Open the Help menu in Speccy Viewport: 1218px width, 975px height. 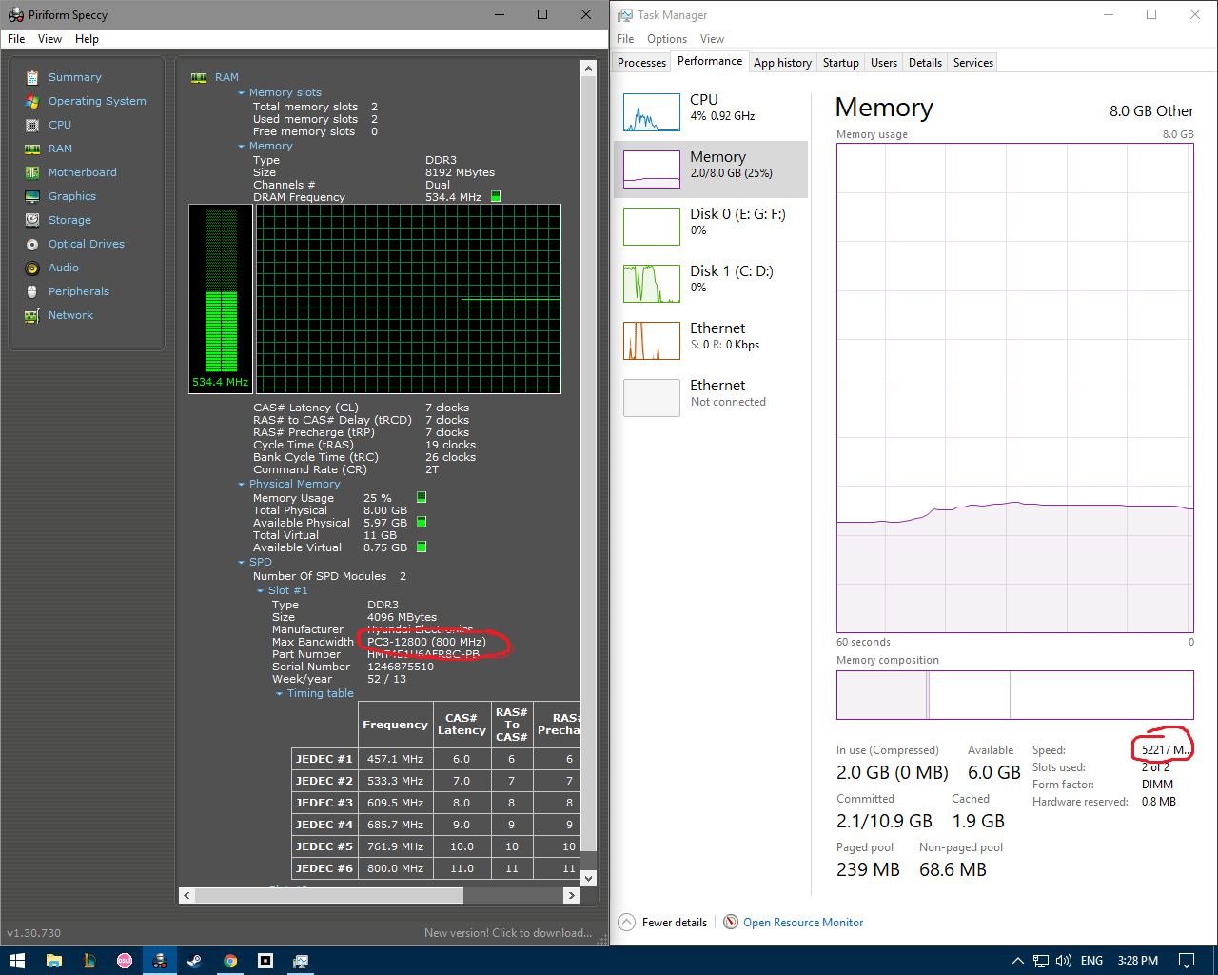tap(87, 39)
